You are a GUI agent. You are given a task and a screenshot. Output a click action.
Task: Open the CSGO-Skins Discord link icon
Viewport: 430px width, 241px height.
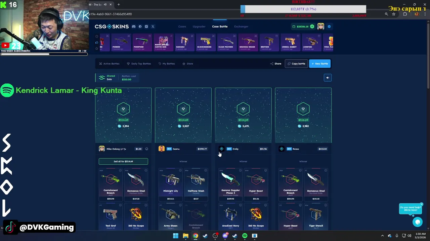click(134, 26)
